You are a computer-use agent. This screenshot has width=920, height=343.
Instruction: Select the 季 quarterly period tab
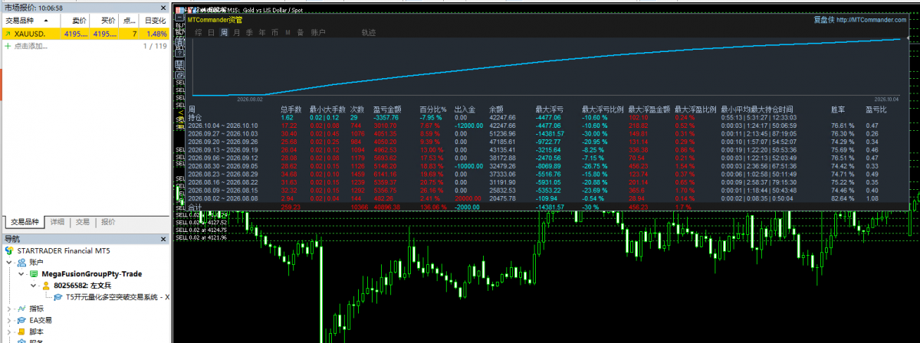coord(249,32)
